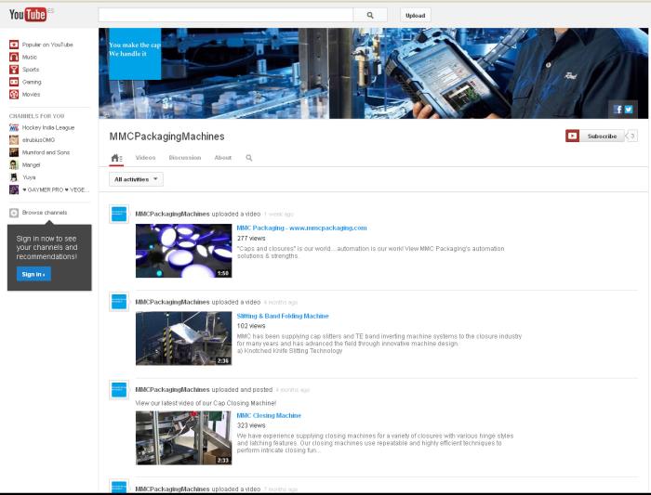Click MMCPackagingMachines name in uploaded and posted entry

coord(172,390)
